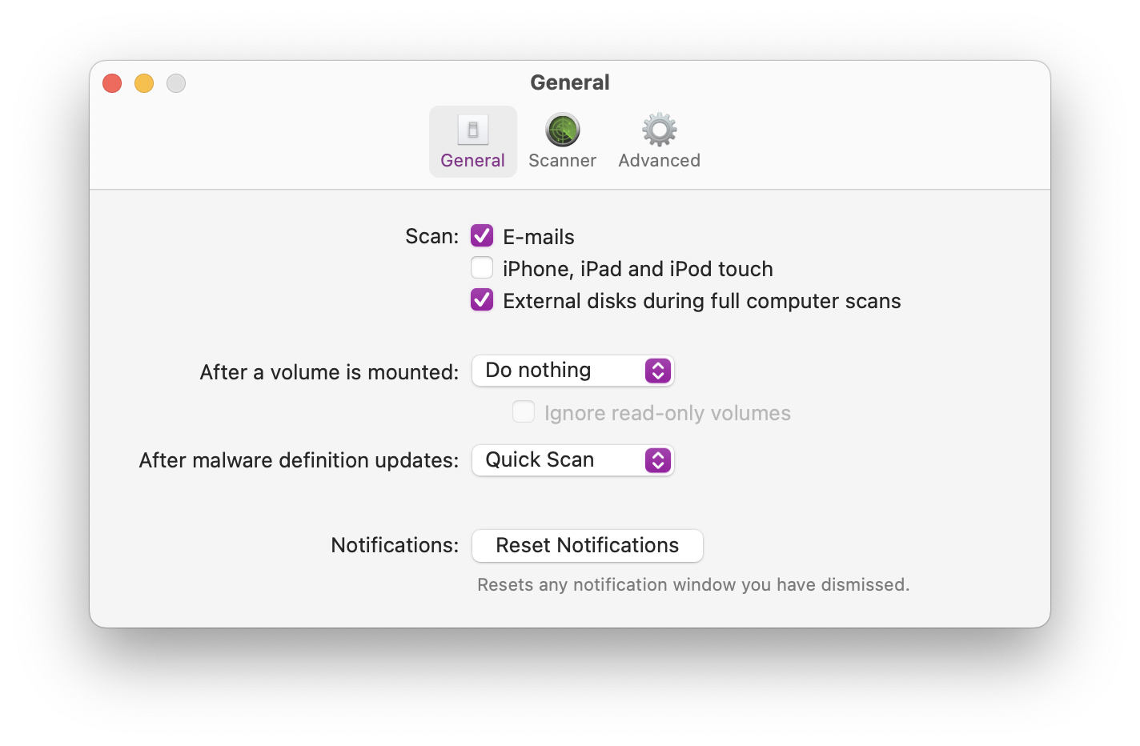
Task: Click the Reset Notifications button
Action: [x=588, y=546]
